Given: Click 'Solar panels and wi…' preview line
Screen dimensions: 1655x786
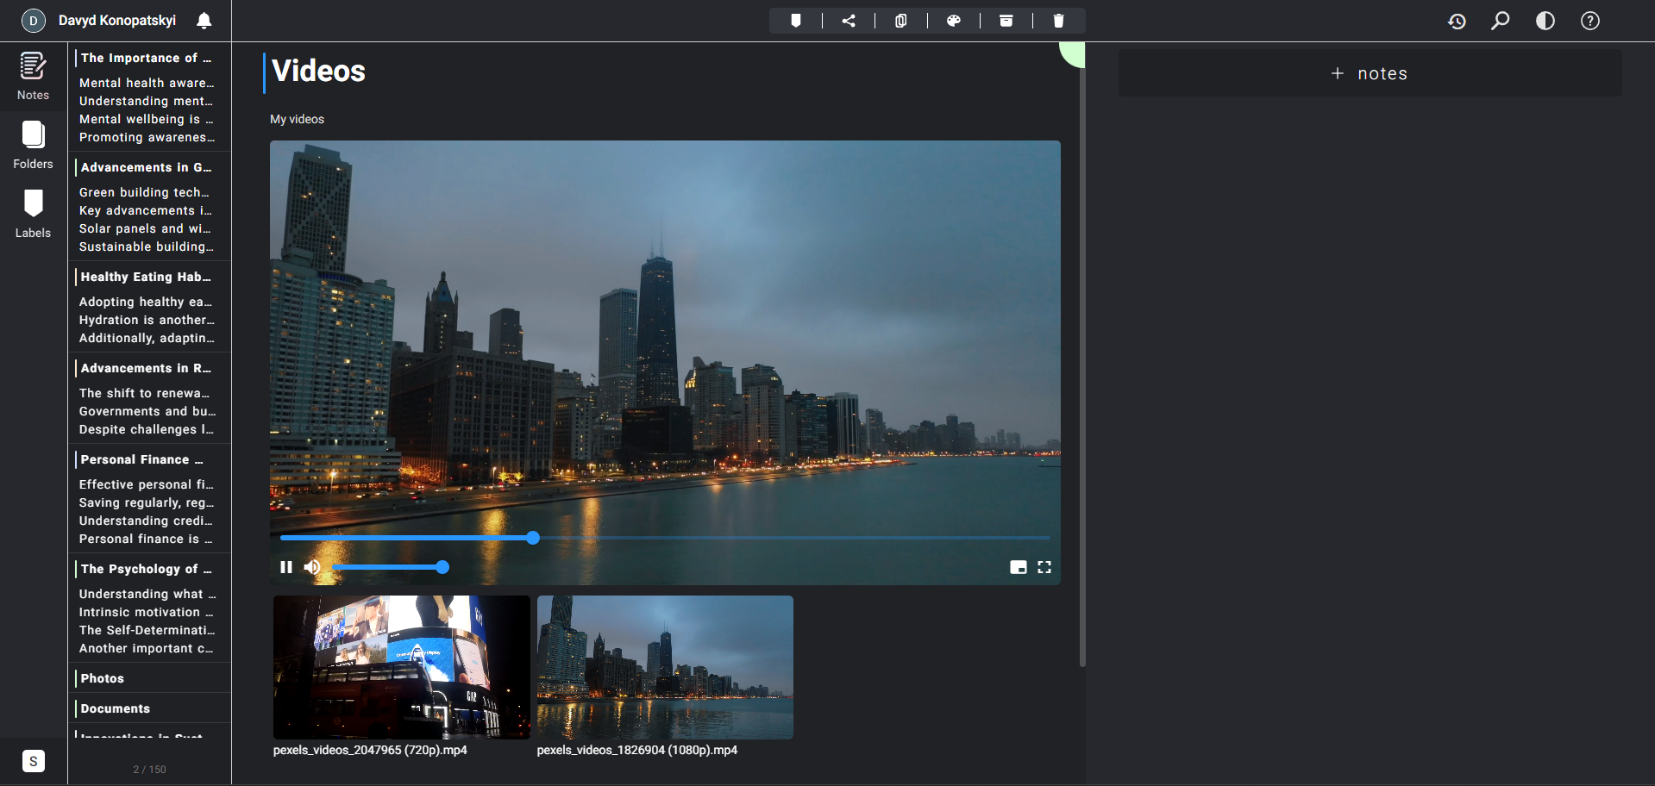Looking at the screenshot, I should 145,228.
